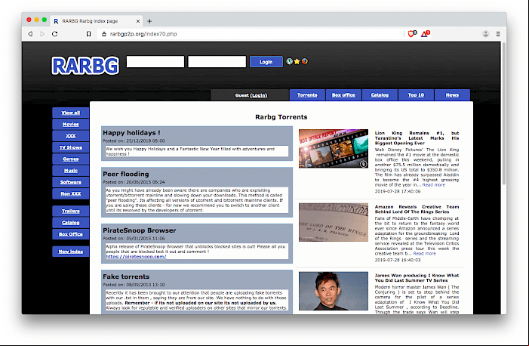
Task: Click the 2019-07-28 17:40:06 timestamp
Action: [x=398, y=191]
